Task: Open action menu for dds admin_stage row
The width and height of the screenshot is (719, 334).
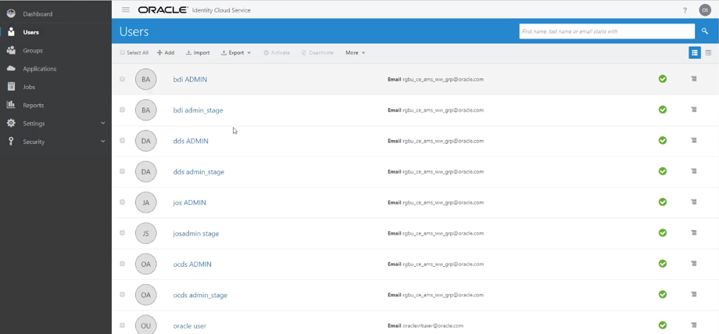Action: 694,171
